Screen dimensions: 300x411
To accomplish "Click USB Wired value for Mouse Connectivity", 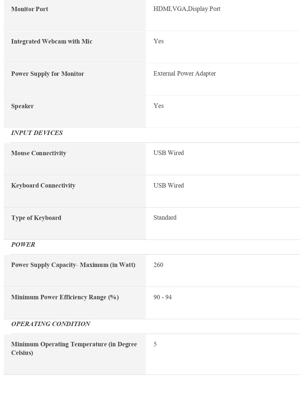I will pyautogui.click(x=169, y=153).
